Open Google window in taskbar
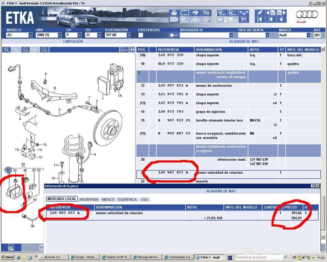 pos(84,257)
